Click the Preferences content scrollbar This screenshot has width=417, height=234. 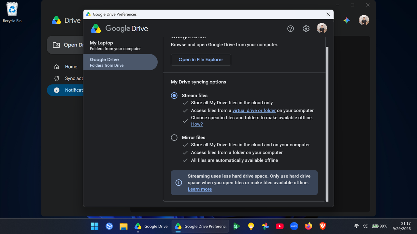click(x=327, y=123)
